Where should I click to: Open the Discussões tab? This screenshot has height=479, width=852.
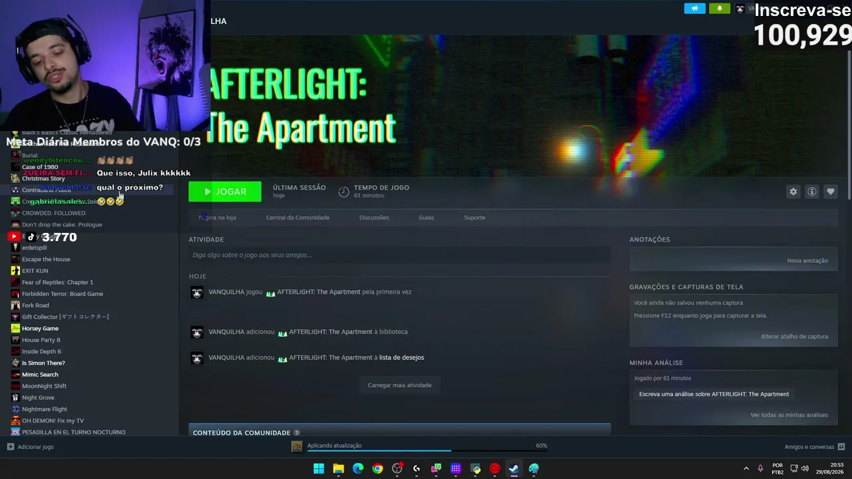(374, 218)
